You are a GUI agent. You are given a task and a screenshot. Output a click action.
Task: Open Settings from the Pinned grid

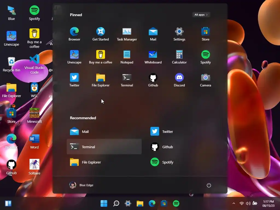[179, 34]
